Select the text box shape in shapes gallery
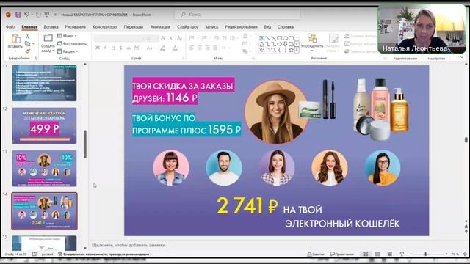Image resolution: width=470 pixels, height=264 pixels. [261, 38]
